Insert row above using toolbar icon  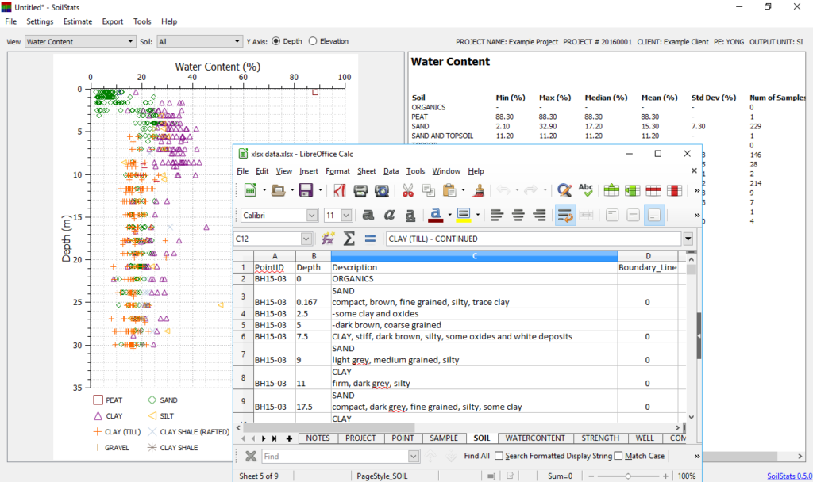click(611, 190)
